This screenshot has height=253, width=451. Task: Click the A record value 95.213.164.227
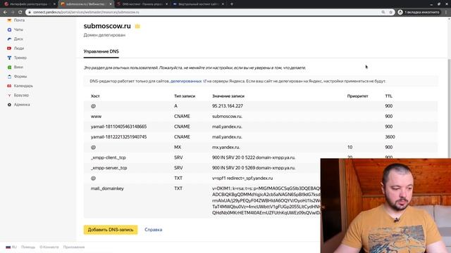tap(228, 106)
